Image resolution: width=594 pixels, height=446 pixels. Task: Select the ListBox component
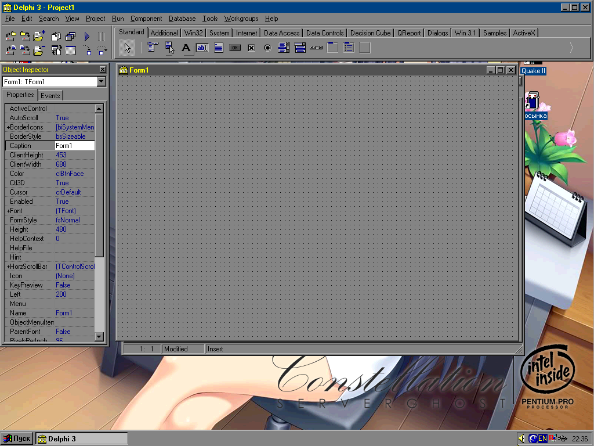284,48
